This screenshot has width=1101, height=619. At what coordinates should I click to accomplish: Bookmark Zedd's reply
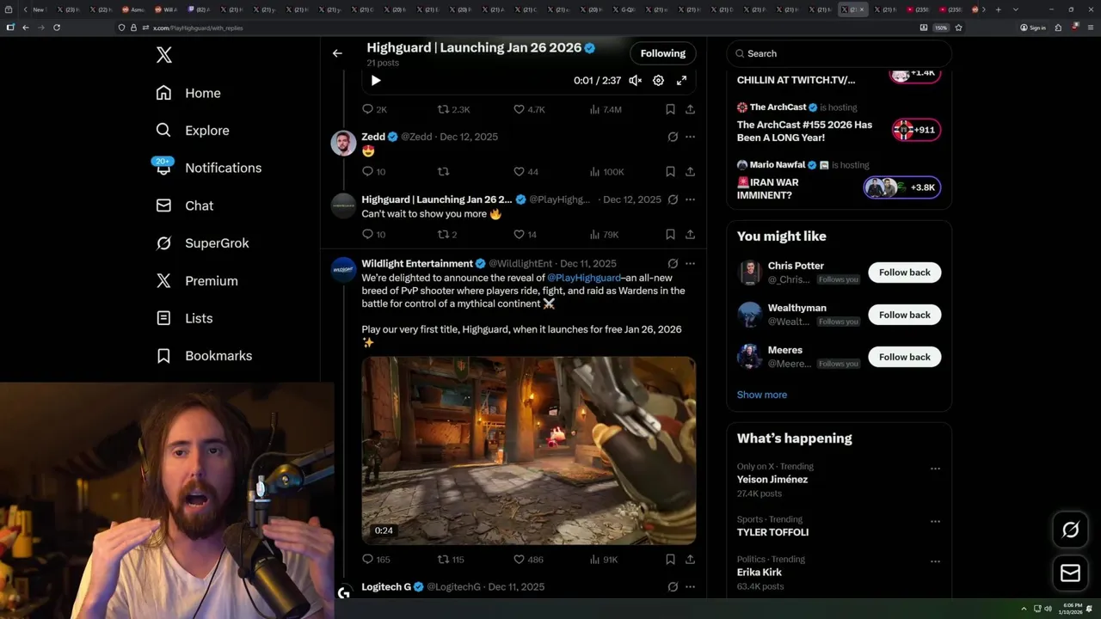coord(670,172)
